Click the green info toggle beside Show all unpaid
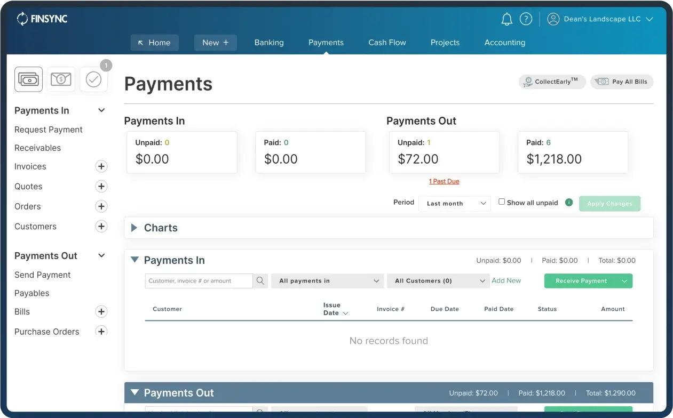Viewport: 673px width, 418px height. pos(568,203)
